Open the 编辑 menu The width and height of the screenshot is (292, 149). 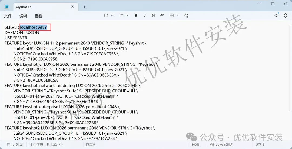(23, 16)
